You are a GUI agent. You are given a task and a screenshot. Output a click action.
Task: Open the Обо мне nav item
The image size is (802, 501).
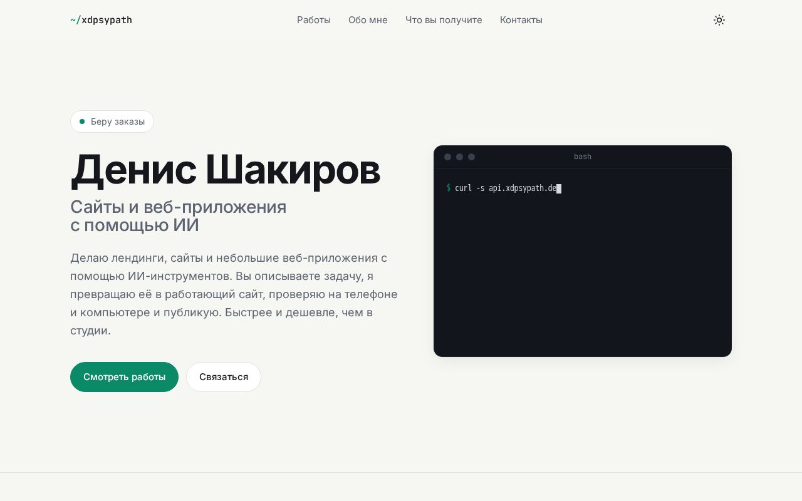click(368, 20)
